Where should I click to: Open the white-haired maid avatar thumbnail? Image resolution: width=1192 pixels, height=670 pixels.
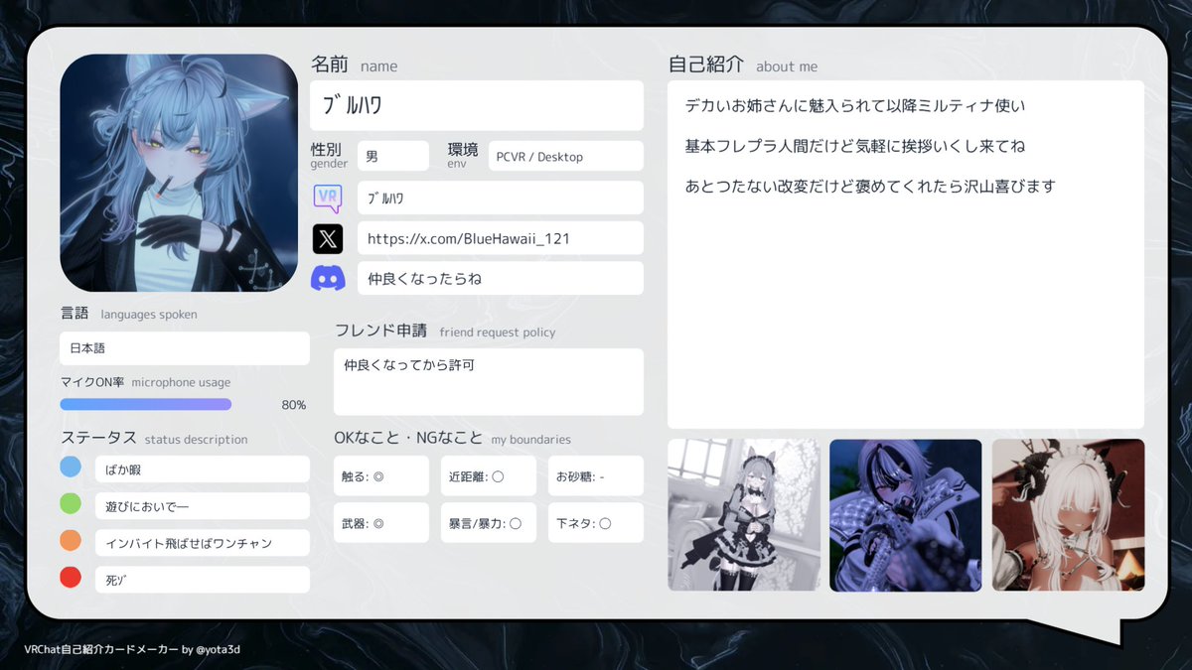point(1068,515)
